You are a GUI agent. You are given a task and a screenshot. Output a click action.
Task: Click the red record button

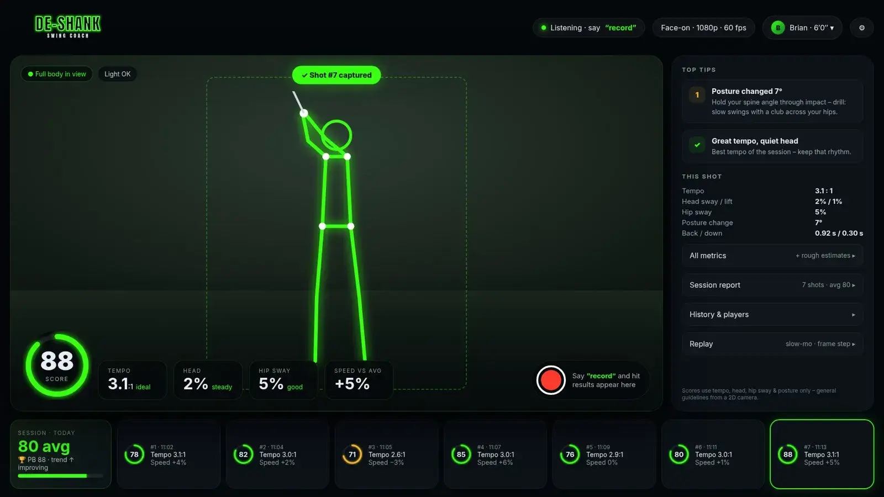(x=551, y=380)
